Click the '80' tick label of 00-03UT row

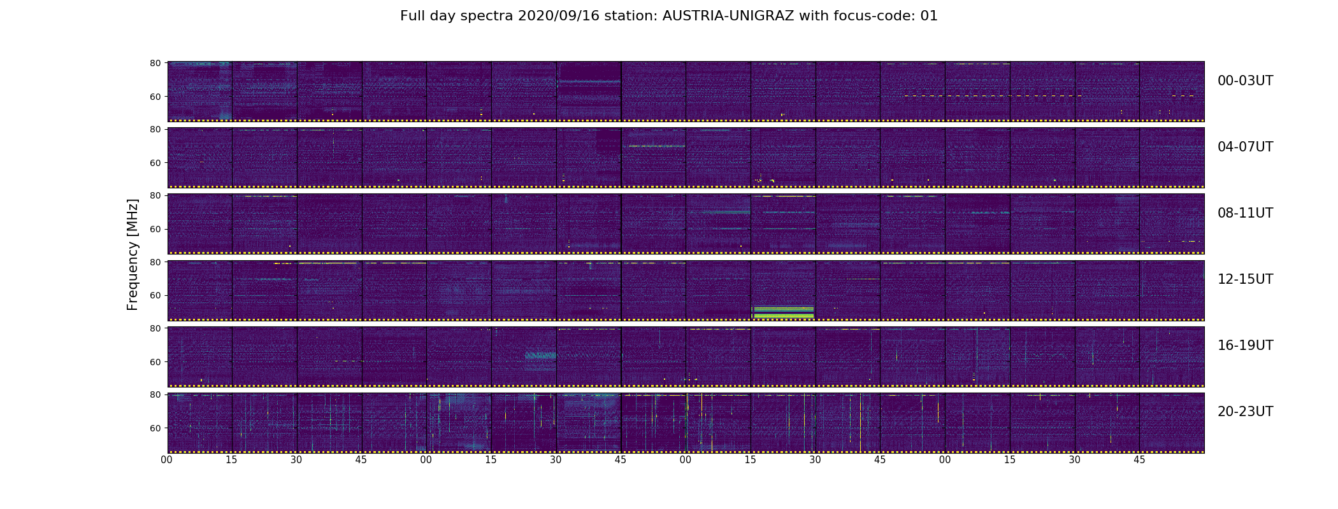click(155, 63)
